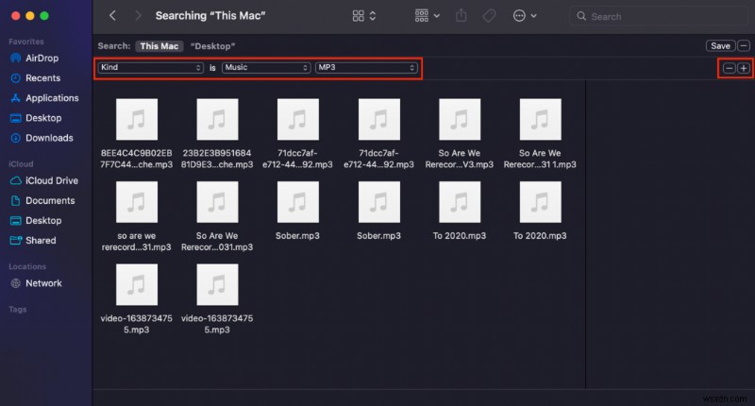This screenshot has height=406, width=755.
Task: Go to Applications in the sidebar
Action: tap(44, 98)
